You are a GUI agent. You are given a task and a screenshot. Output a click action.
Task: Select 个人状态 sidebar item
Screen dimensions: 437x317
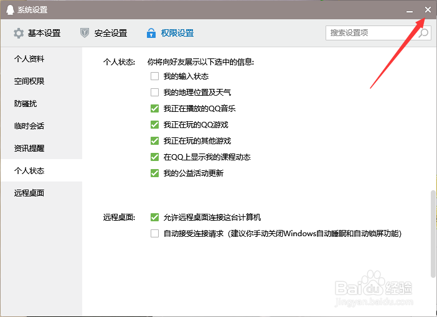(42, 170)
